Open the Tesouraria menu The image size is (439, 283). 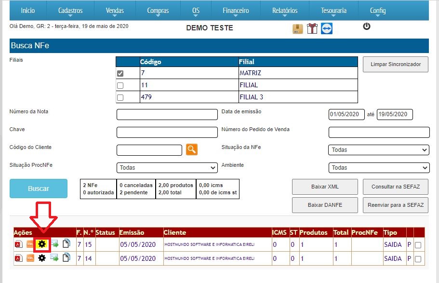pyautogui.click(x=334, y=11)
